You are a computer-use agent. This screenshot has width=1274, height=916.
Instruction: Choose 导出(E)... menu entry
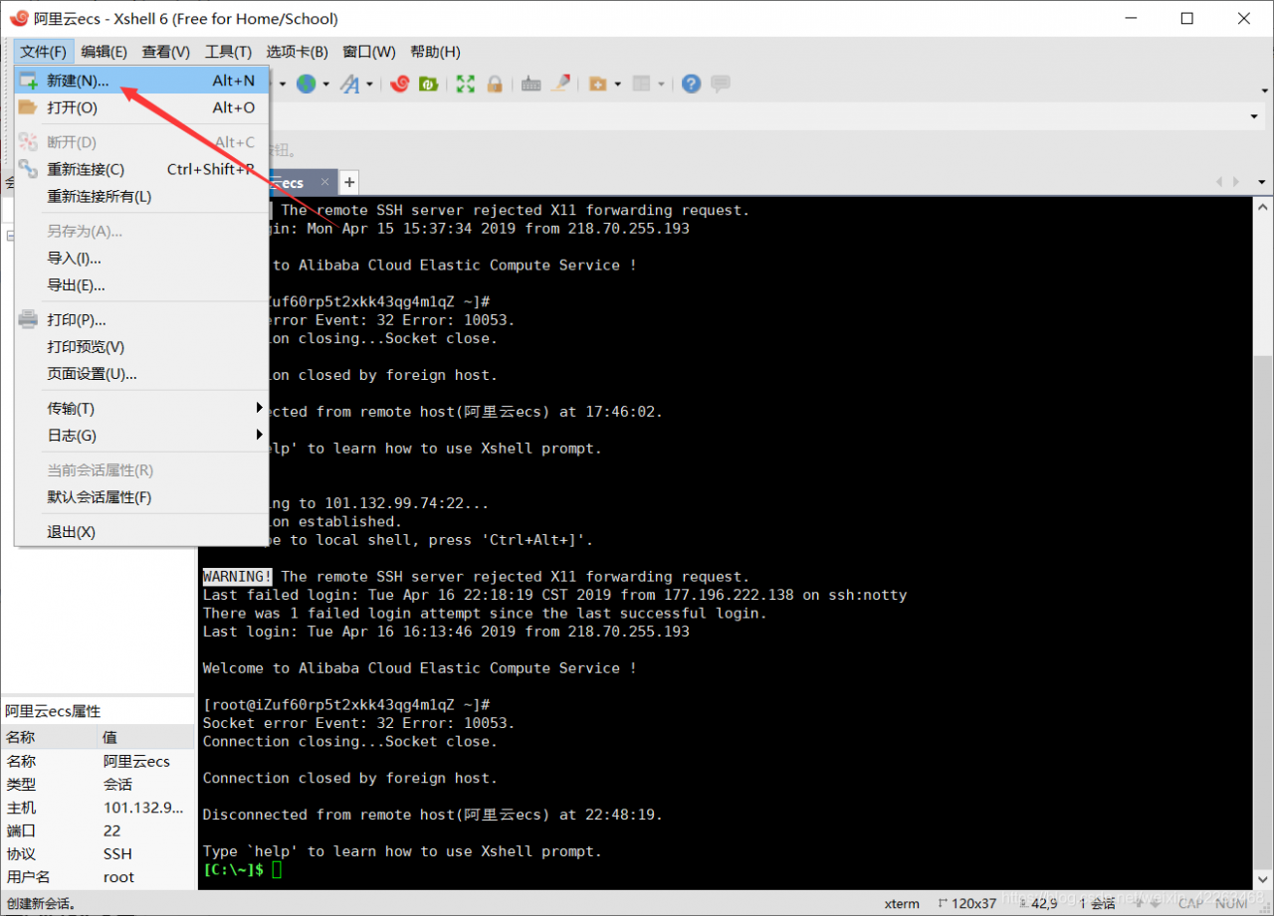coord(141,284)
